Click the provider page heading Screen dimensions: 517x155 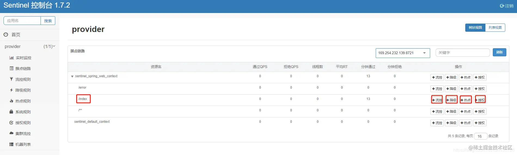tap(88, 29)
